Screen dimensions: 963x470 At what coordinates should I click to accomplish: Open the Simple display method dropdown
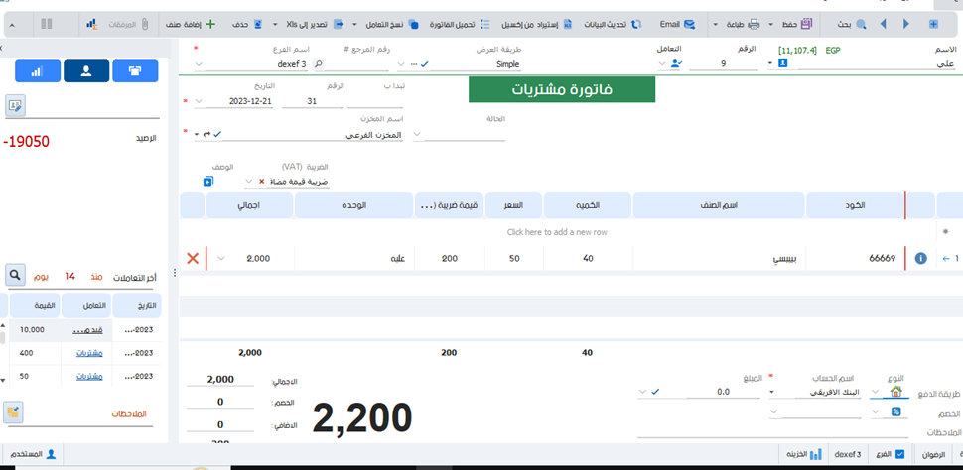coord(402,63)
